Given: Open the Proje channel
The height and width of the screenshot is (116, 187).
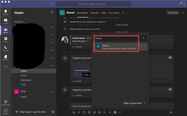Looking at the screenshot, I should click(23, 85).
